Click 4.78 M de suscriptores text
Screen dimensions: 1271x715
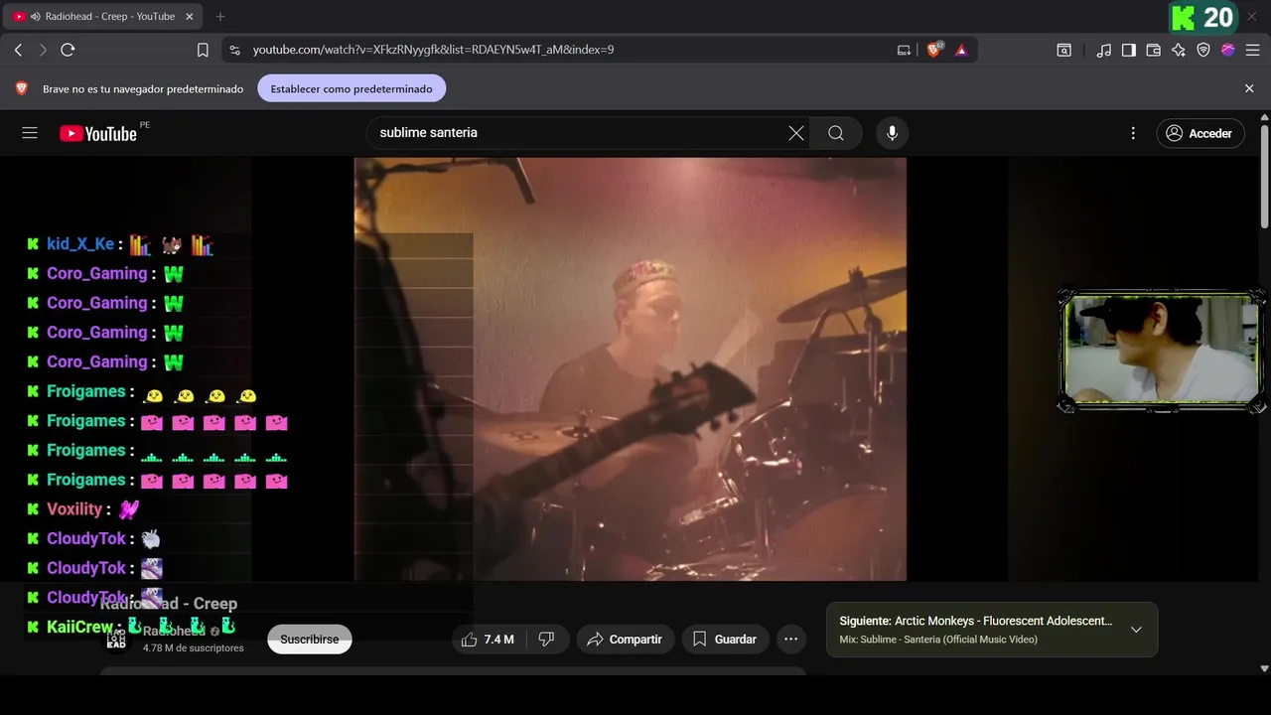click(x=193, y=648)
